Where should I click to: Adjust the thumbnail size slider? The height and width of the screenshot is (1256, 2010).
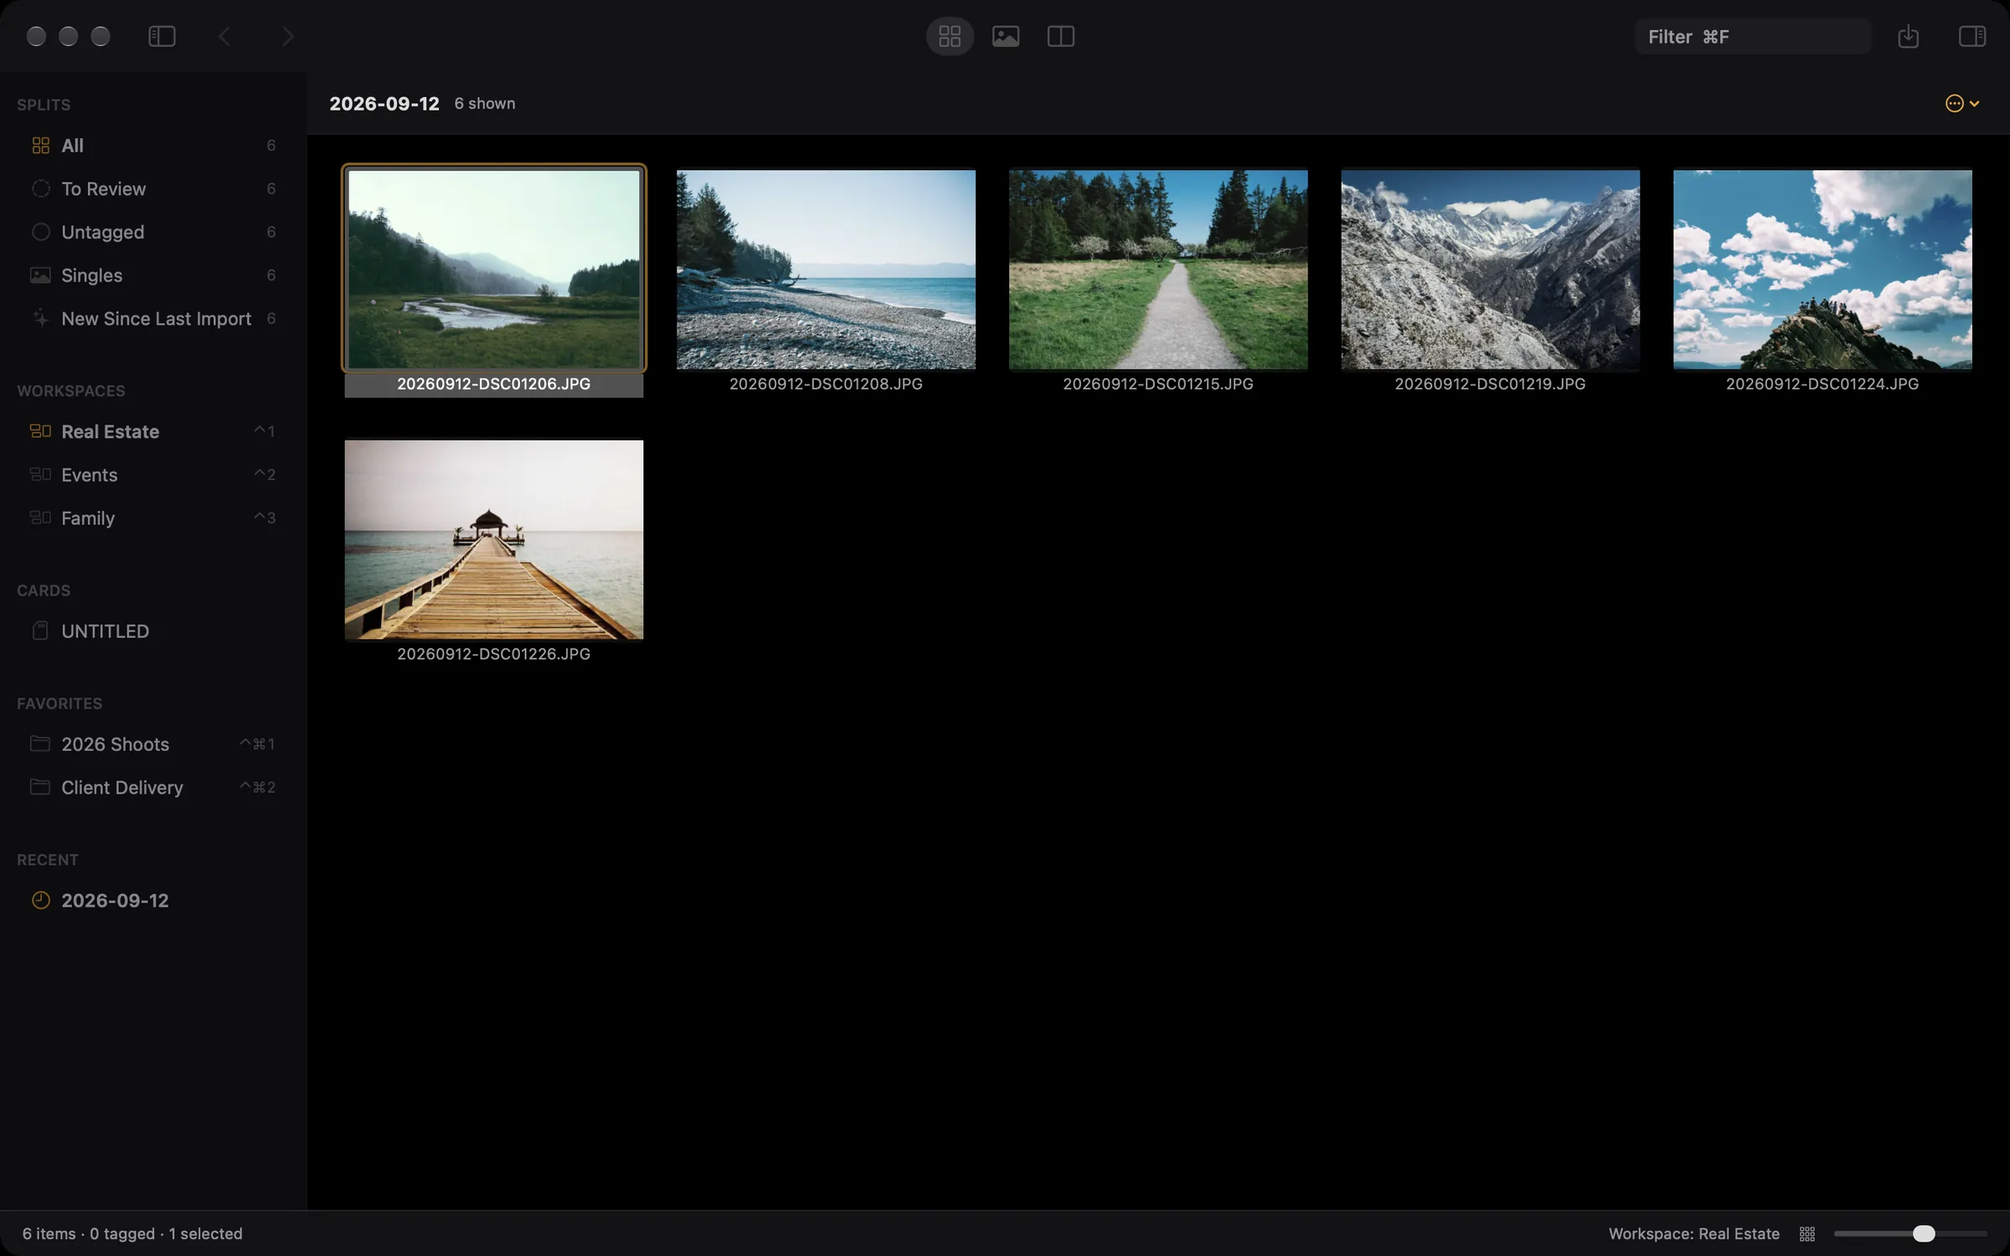pos(1909,1233)
